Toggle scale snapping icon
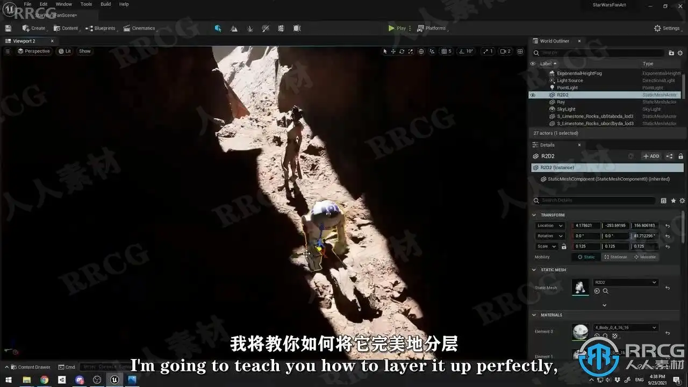The image size is (688, 387). 485,51
